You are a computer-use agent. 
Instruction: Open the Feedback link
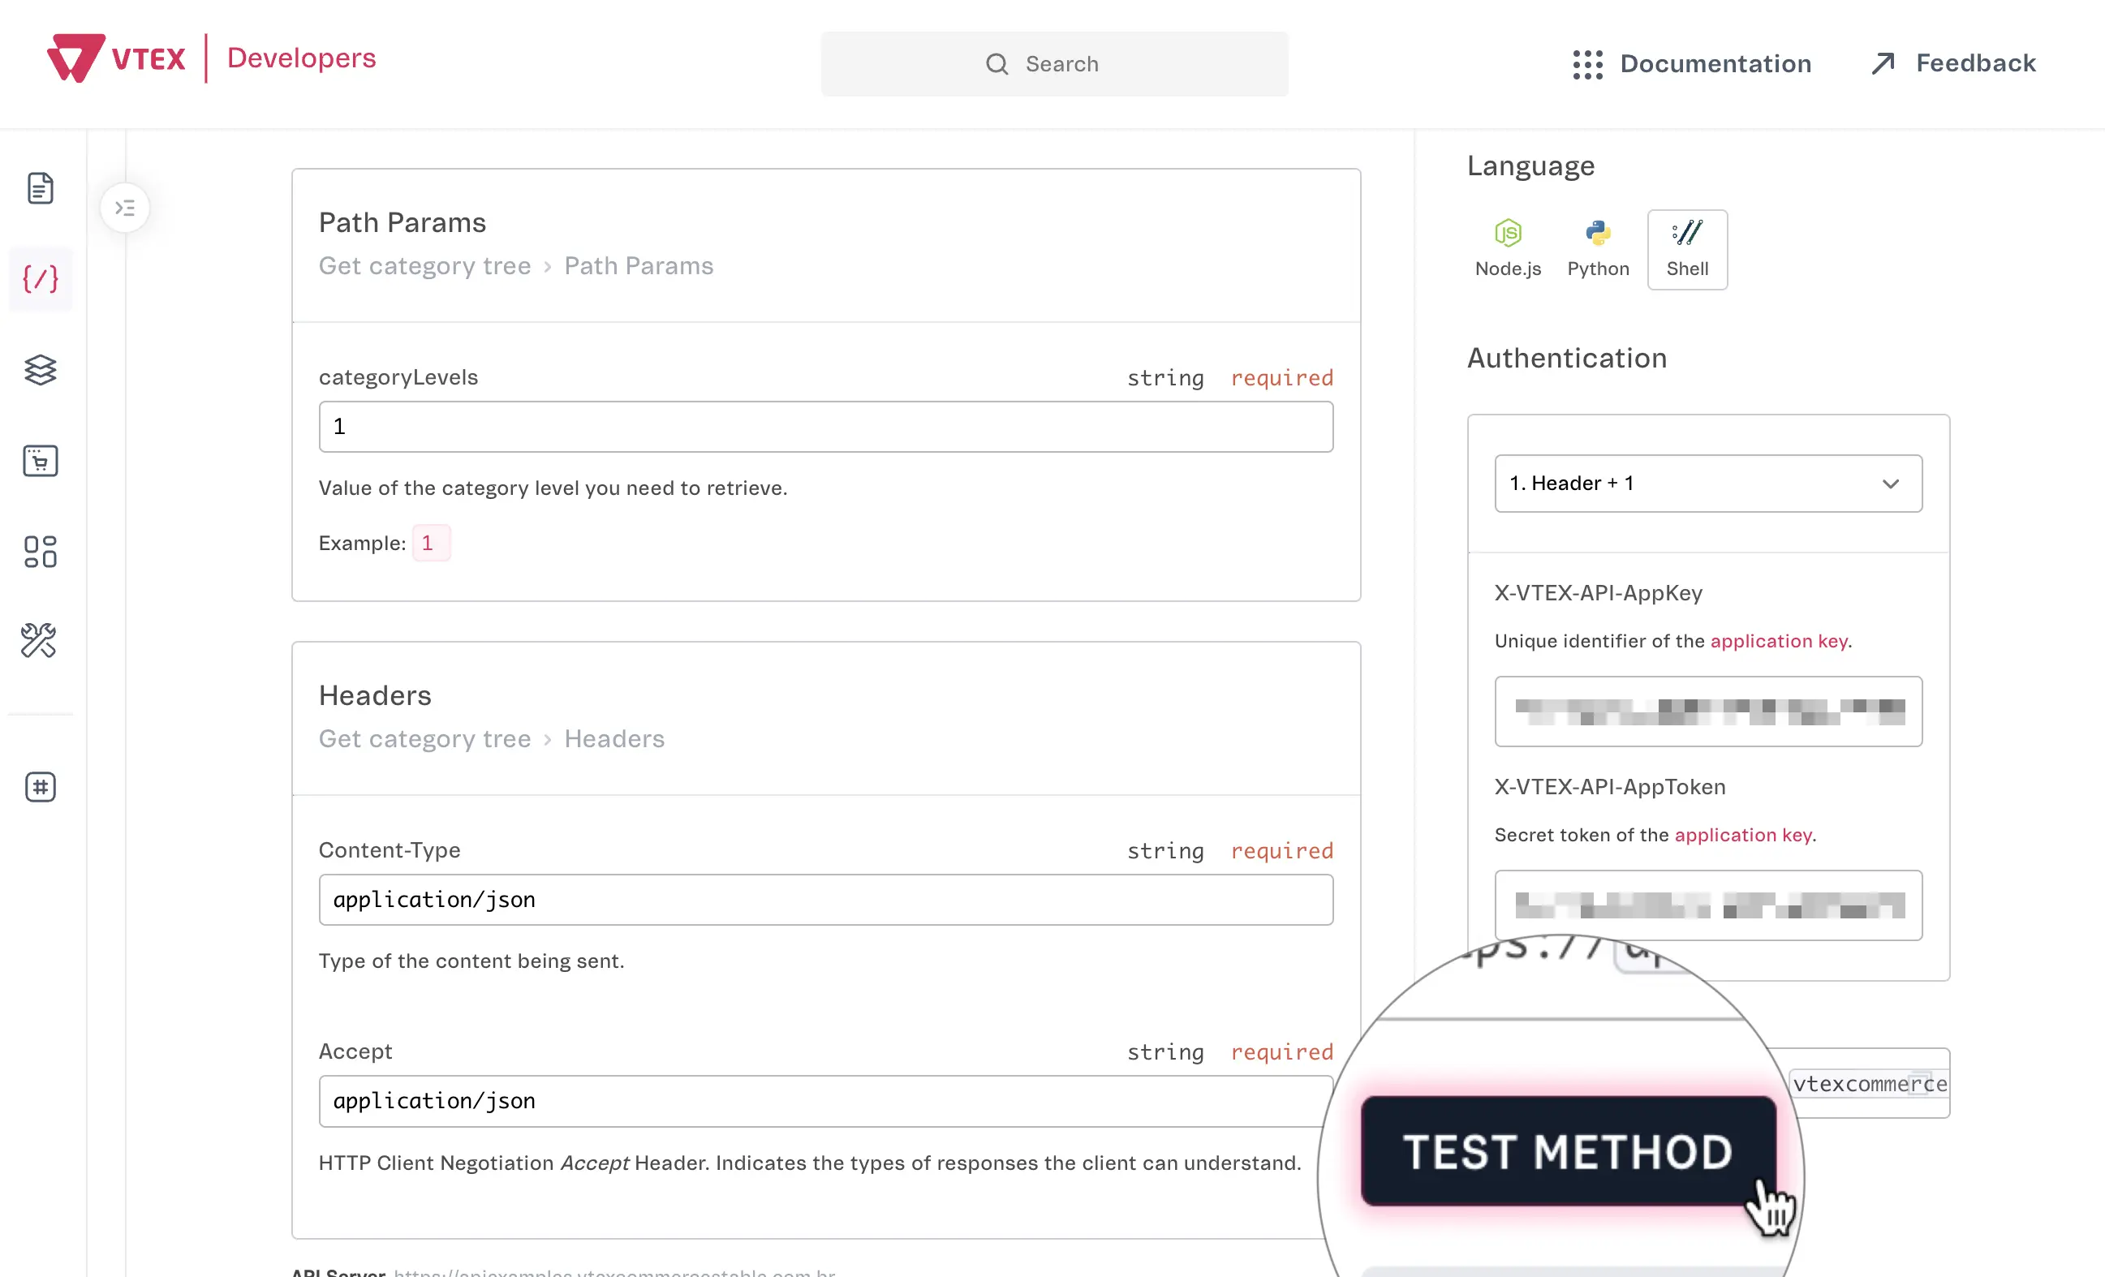click(x=1953, y=63)
